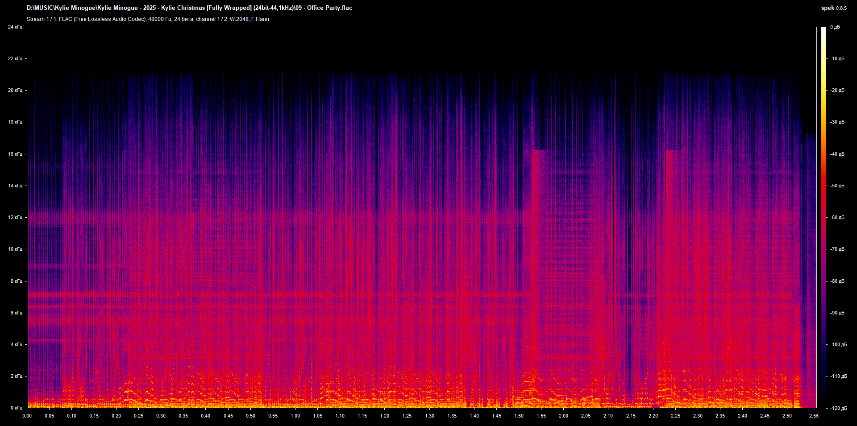Click the 24 кГц frequency label

[15, 27]
